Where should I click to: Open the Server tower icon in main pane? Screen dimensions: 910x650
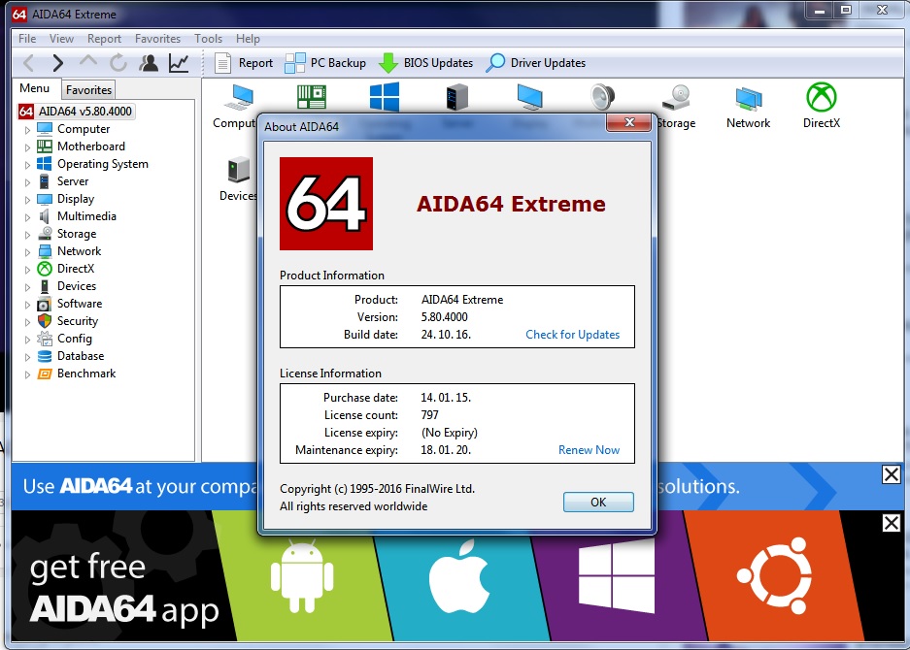456,97
